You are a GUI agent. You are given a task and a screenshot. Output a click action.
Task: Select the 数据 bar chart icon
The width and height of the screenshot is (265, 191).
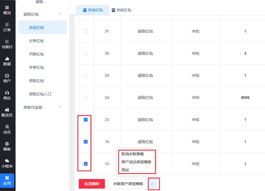point(7,59)
